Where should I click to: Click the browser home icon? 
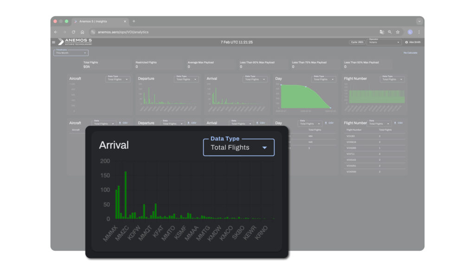click(x=82, y=32)
